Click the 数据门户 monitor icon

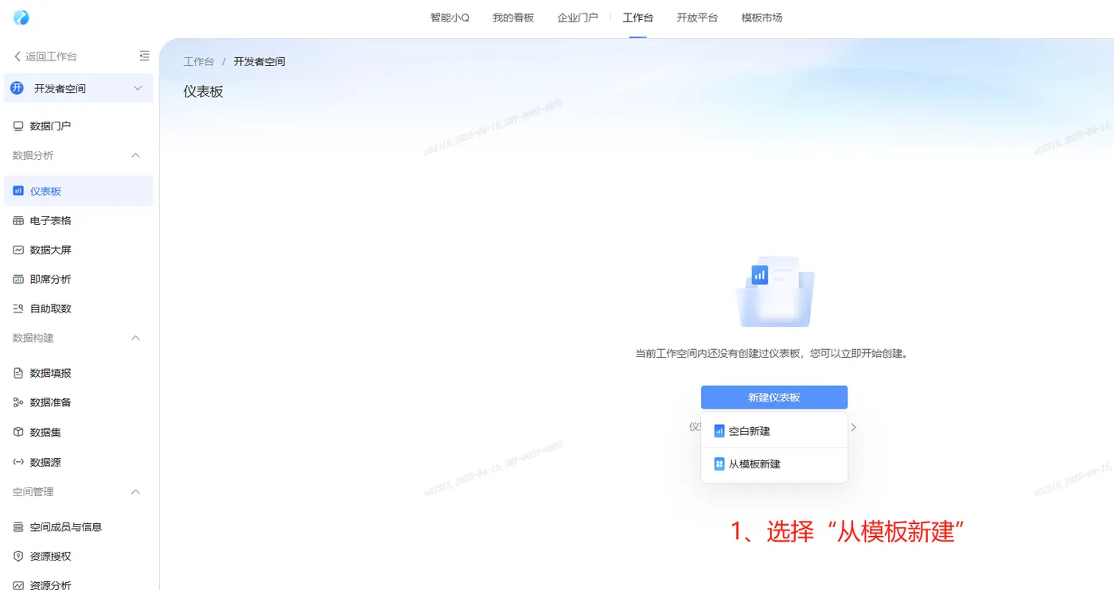click(18, 126)
